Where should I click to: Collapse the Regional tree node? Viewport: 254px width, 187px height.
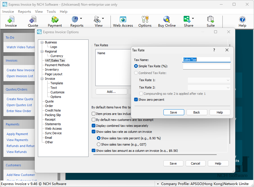pos(42,51)
